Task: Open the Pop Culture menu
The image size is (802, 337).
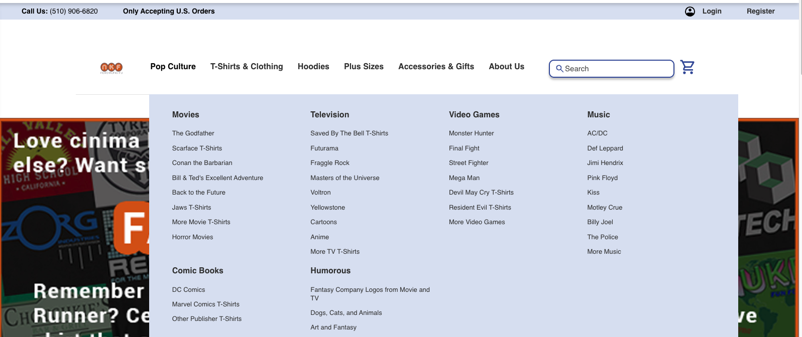Action: click(x=173, y=67)
